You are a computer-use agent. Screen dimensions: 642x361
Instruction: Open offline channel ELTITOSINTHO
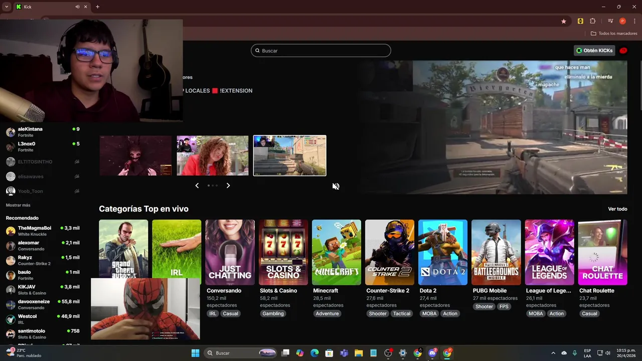pyautogui.click(x=43, y=162)
